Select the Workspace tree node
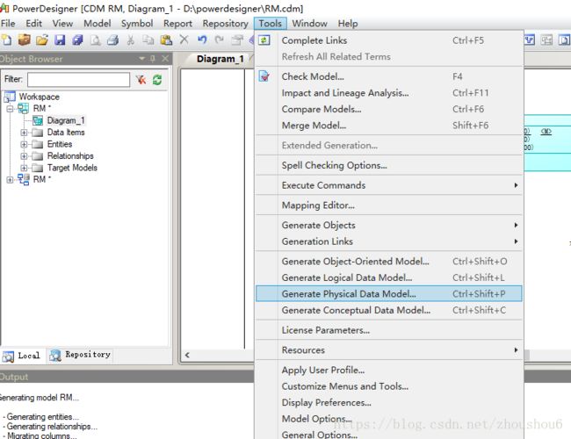Viewport: 571px width, 439px height. click(39, 97)
